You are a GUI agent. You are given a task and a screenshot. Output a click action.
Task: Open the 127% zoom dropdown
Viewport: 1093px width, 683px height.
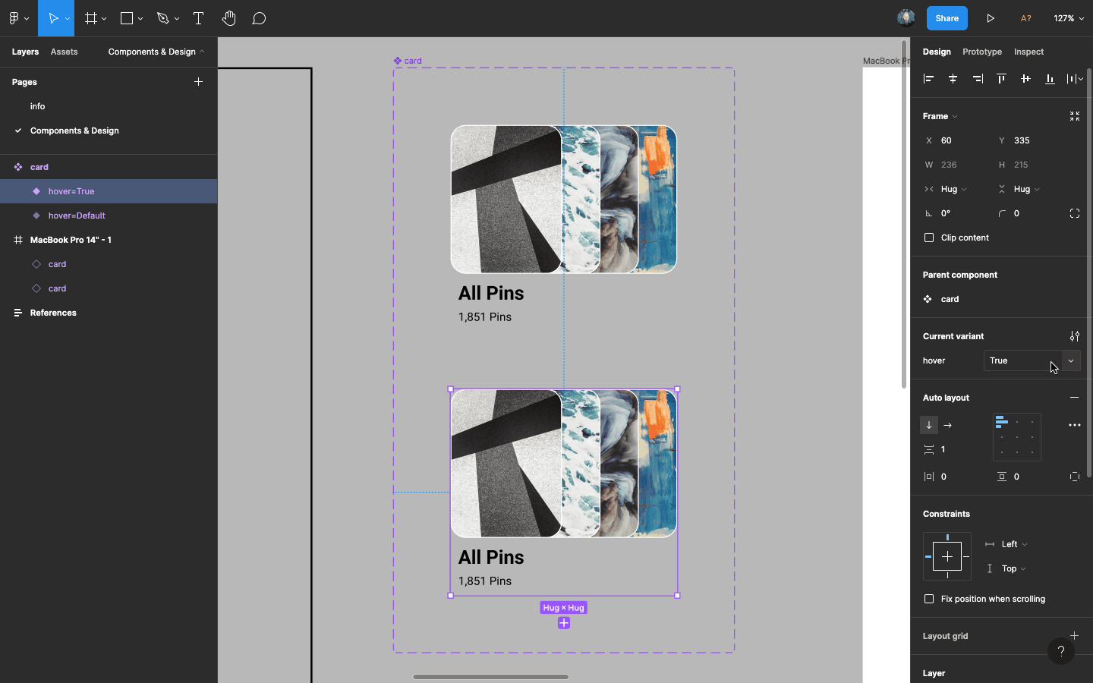(1069, 18)
